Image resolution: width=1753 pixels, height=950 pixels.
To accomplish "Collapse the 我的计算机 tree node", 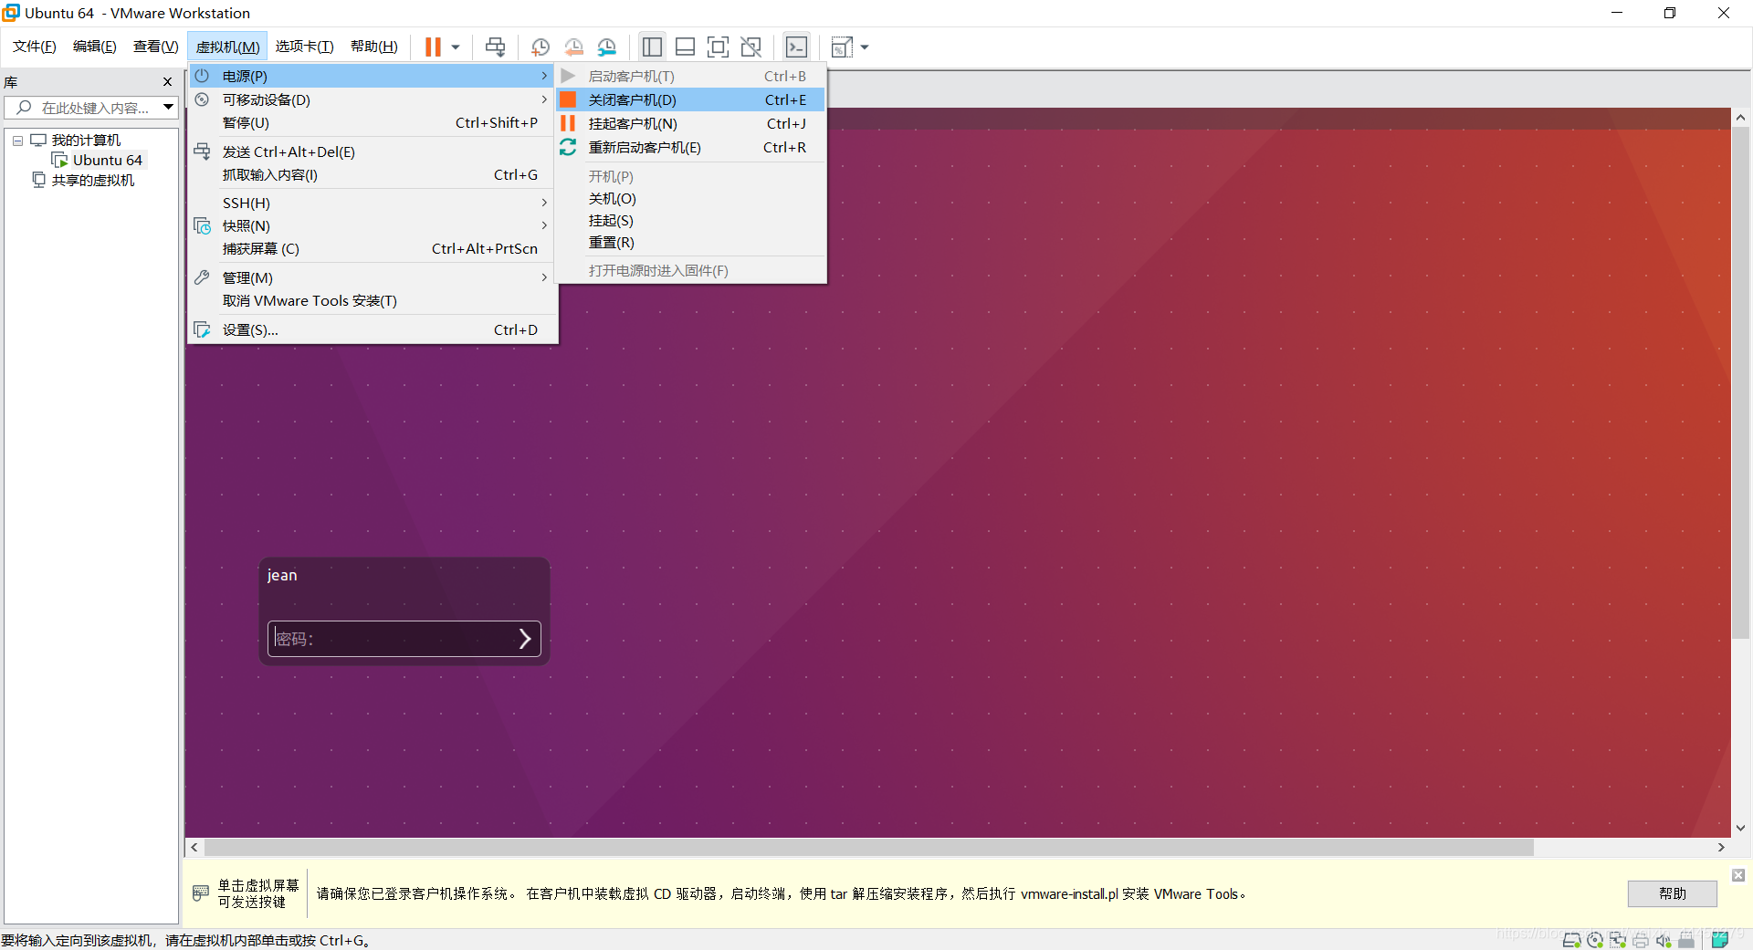I will click(17, 141).
